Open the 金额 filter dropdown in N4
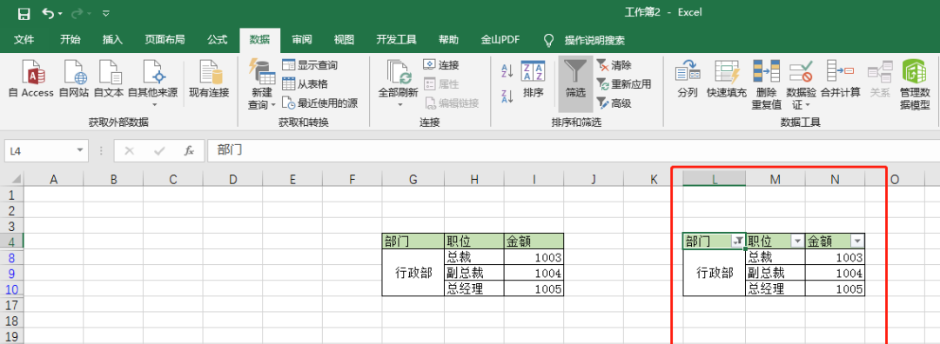The image size is (940, 344). coord(857,241)
